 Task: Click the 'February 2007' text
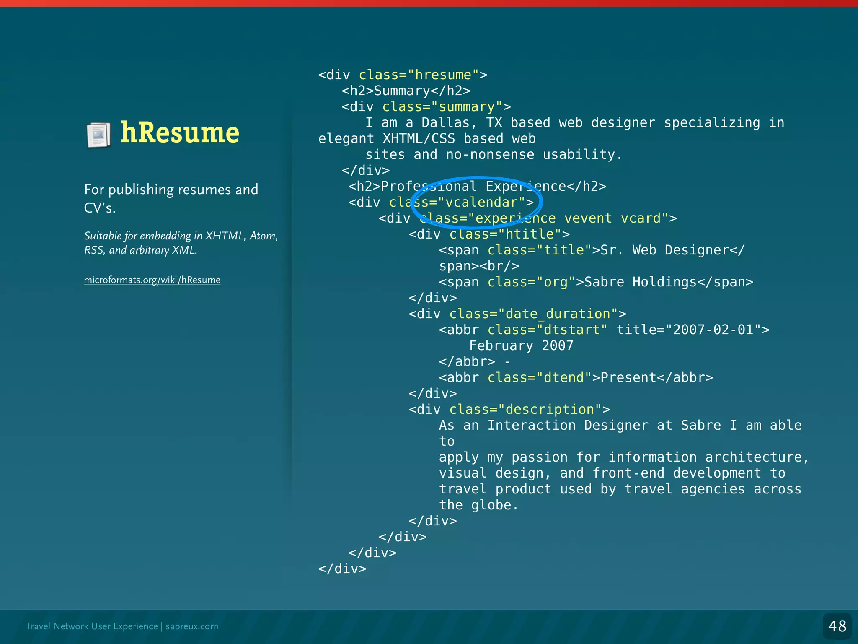[x=521, y=345]
